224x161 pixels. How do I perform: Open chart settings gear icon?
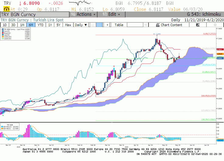[215, 25]
